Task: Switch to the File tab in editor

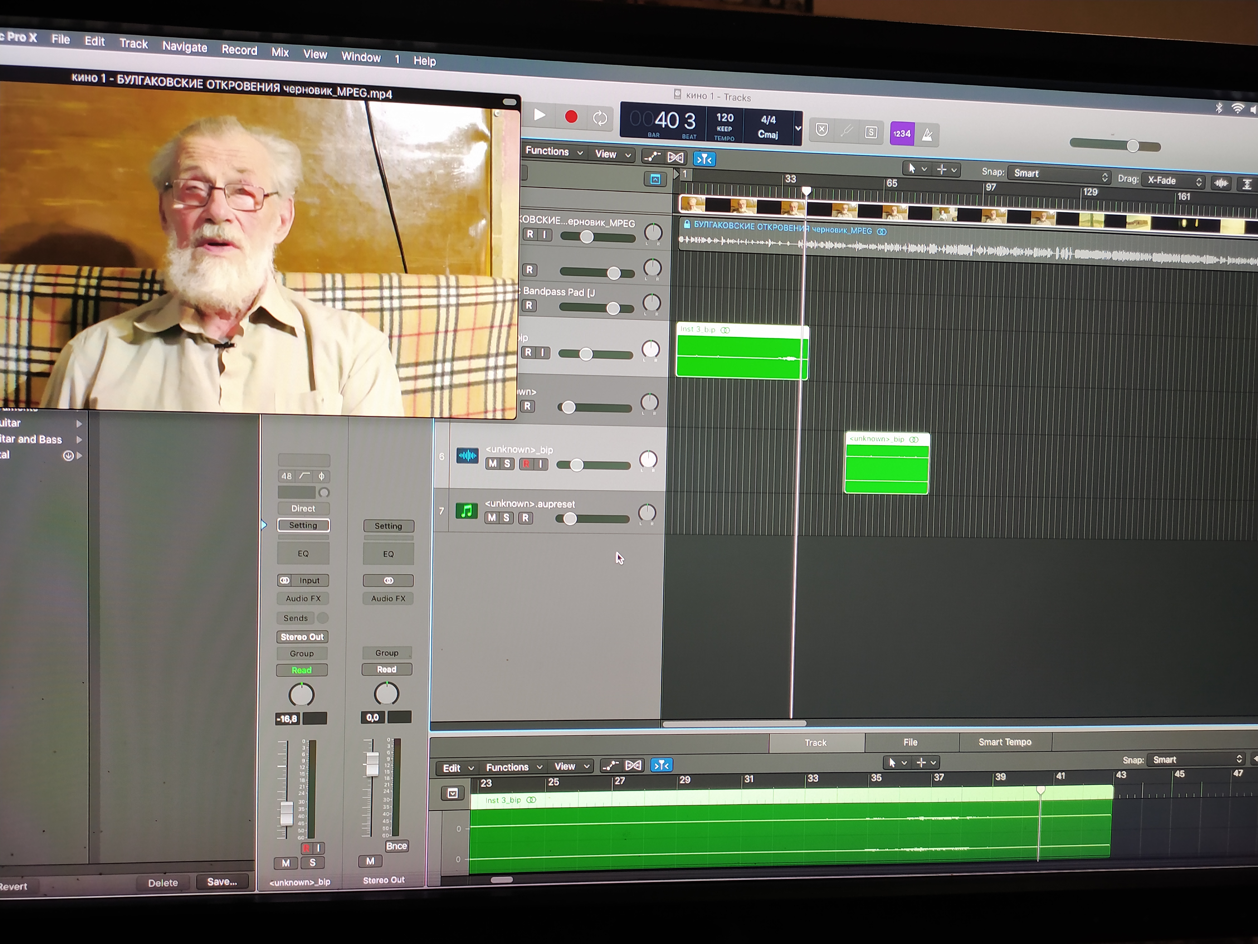Action: tap(910, 742)
